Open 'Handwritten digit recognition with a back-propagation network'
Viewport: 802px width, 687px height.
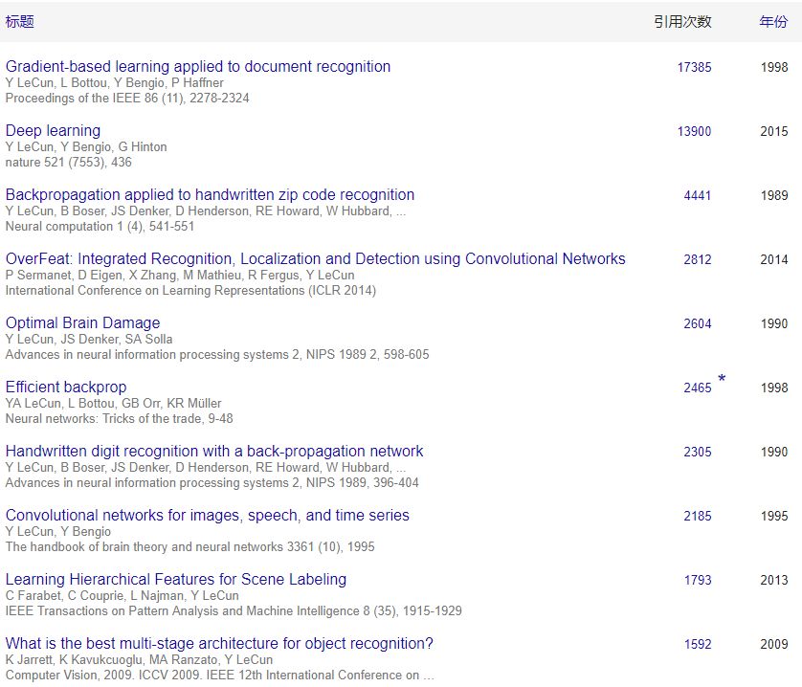(x=214, y=452)
